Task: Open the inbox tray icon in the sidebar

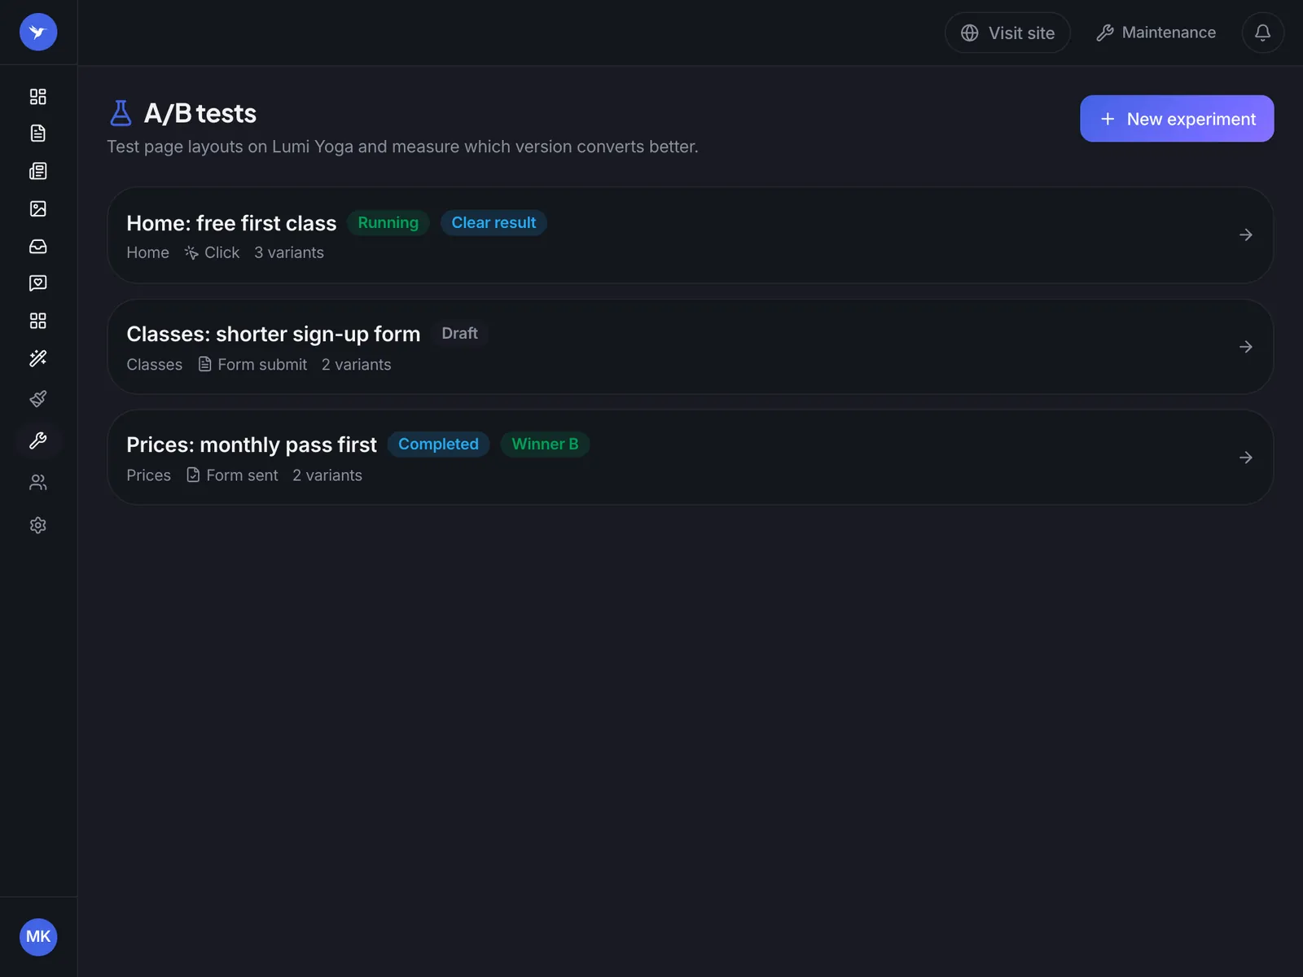Action: [x=38, y=246]
